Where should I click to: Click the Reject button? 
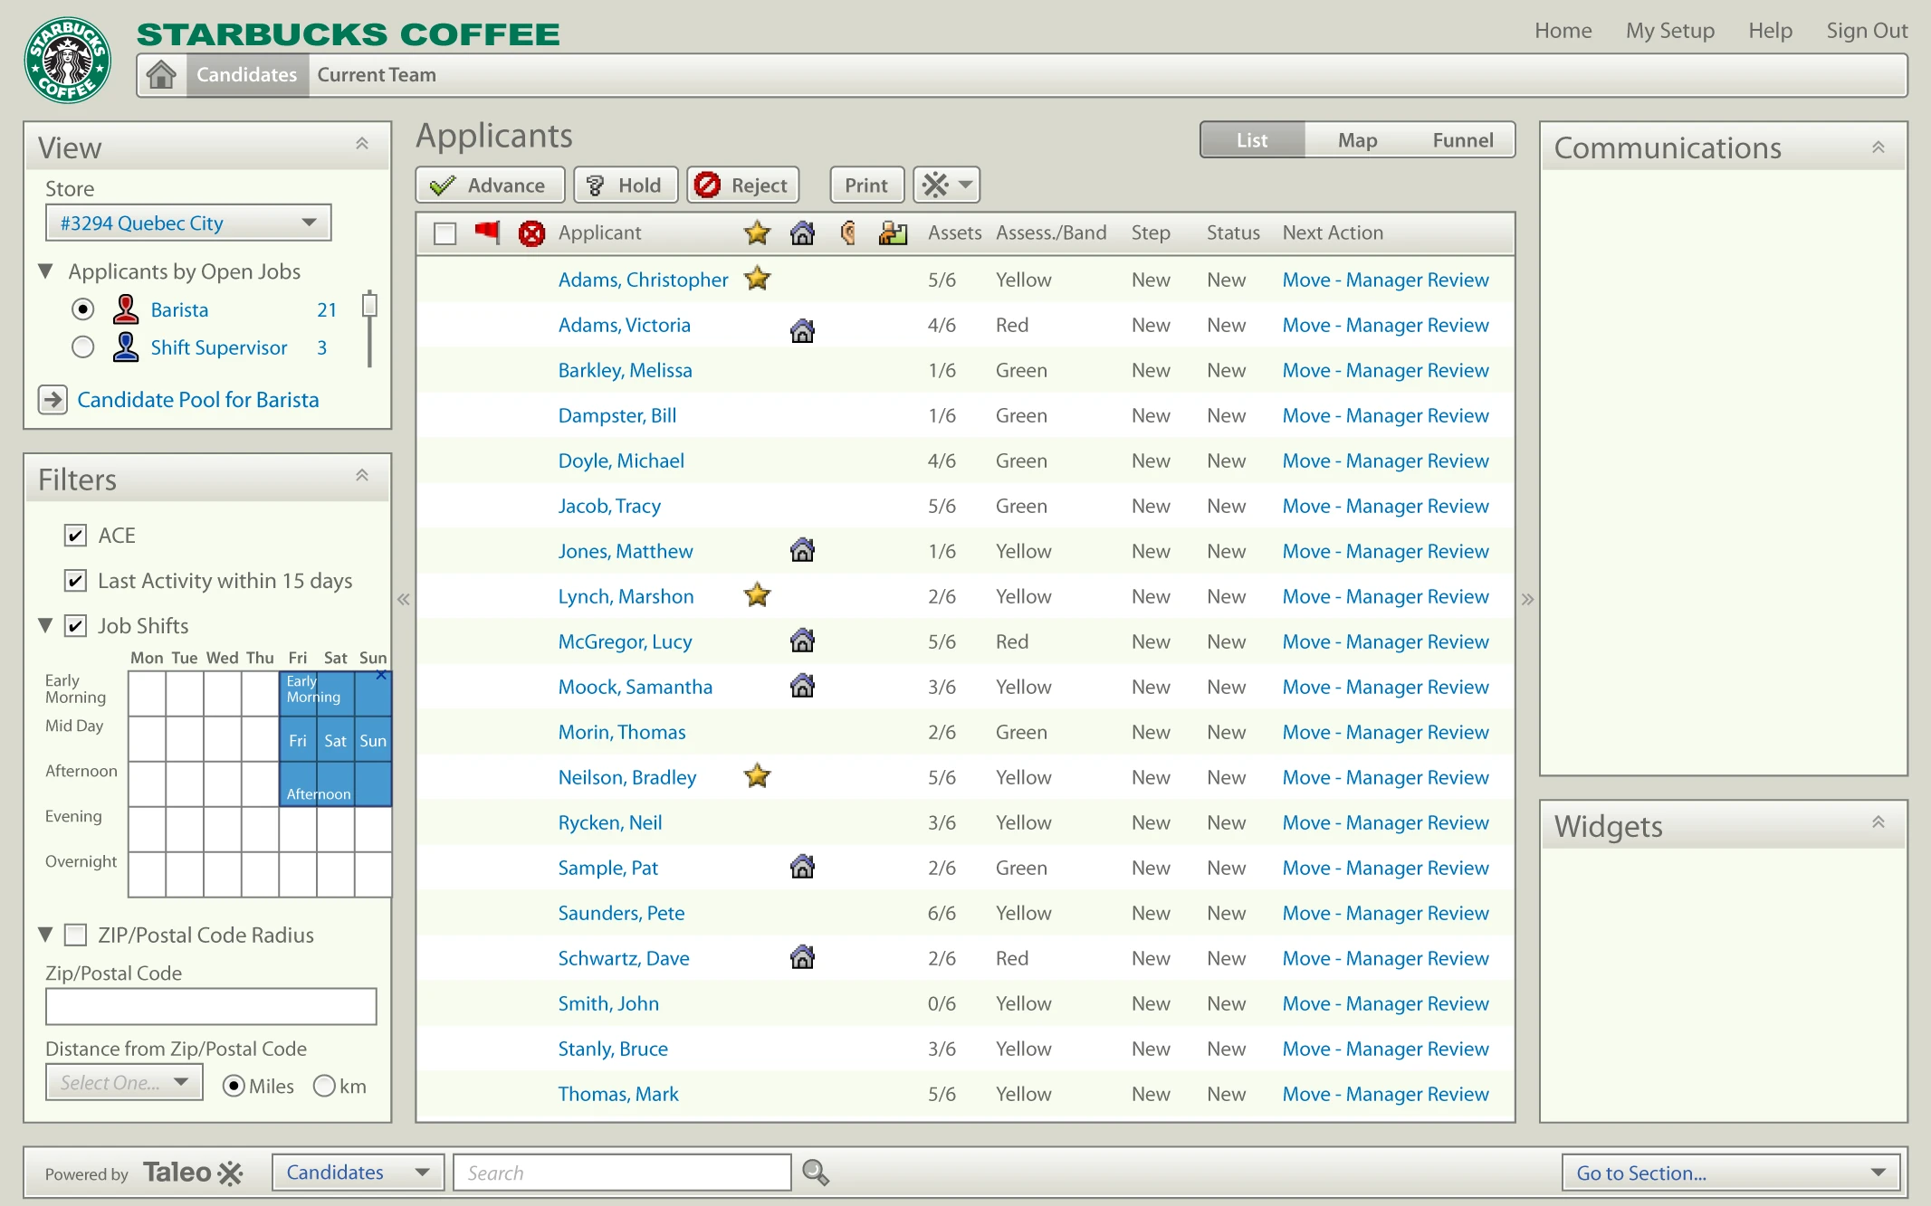(x=742, y=185)
